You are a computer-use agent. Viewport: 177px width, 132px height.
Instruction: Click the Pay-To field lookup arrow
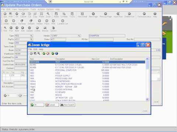[31, 39]
